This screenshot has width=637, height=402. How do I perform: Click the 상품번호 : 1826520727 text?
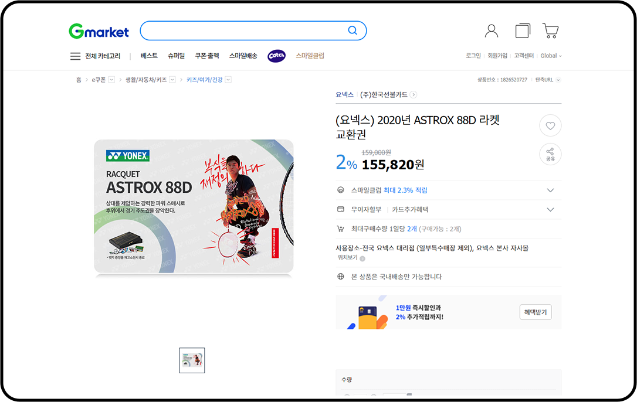(x=502, y=80)
